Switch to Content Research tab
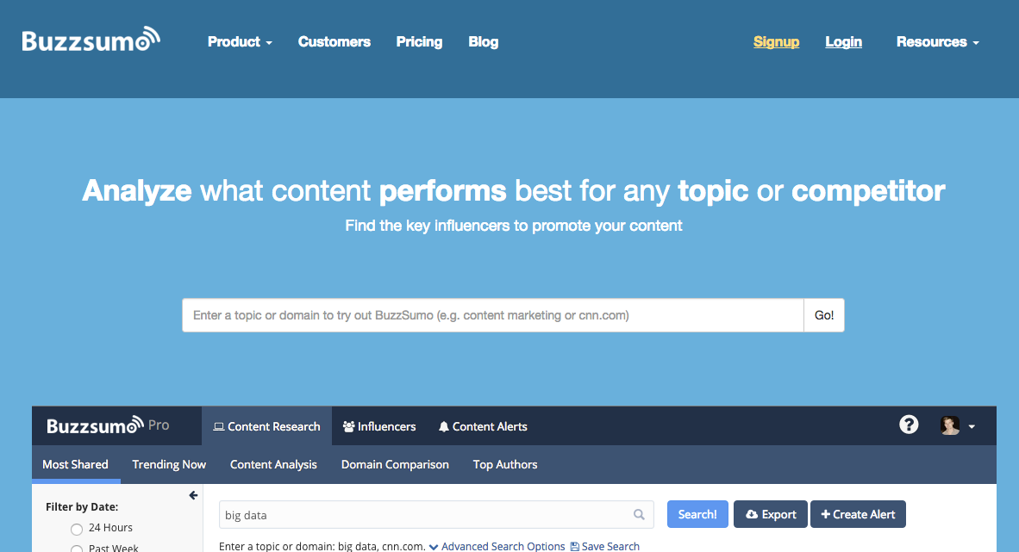Image resolution: width=1019 pixels, height=552 pixels. pos(266,426)
